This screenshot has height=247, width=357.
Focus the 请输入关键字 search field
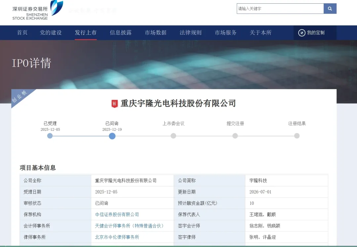280,9
